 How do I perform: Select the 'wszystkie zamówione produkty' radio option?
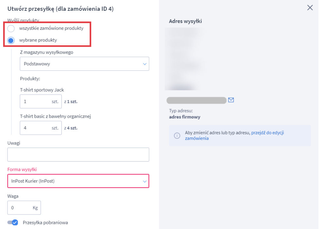tap(11, 28)
